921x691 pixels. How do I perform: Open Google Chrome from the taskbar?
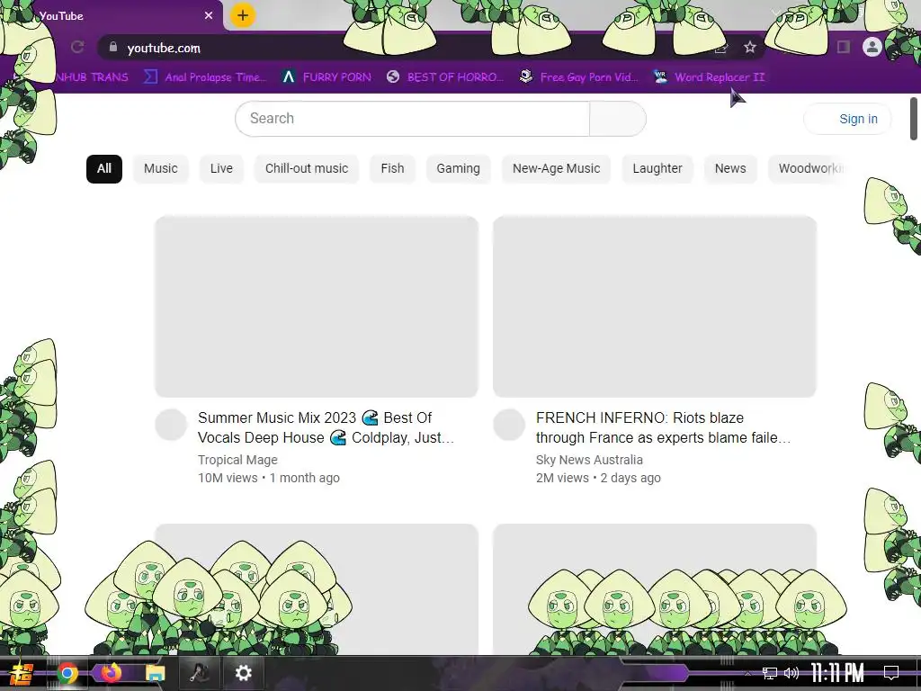click(67, 673)
